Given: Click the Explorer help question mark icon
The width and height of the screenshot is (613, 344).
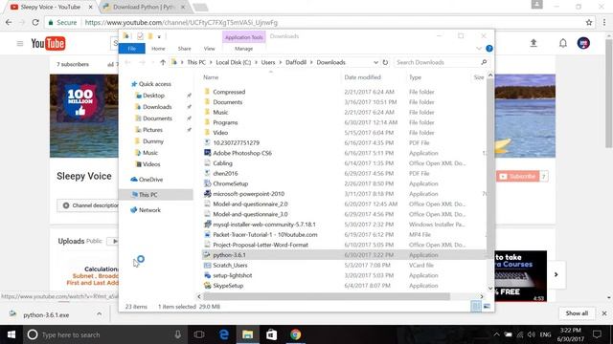Looking at the screenshot, I should [x=489, y=49].
